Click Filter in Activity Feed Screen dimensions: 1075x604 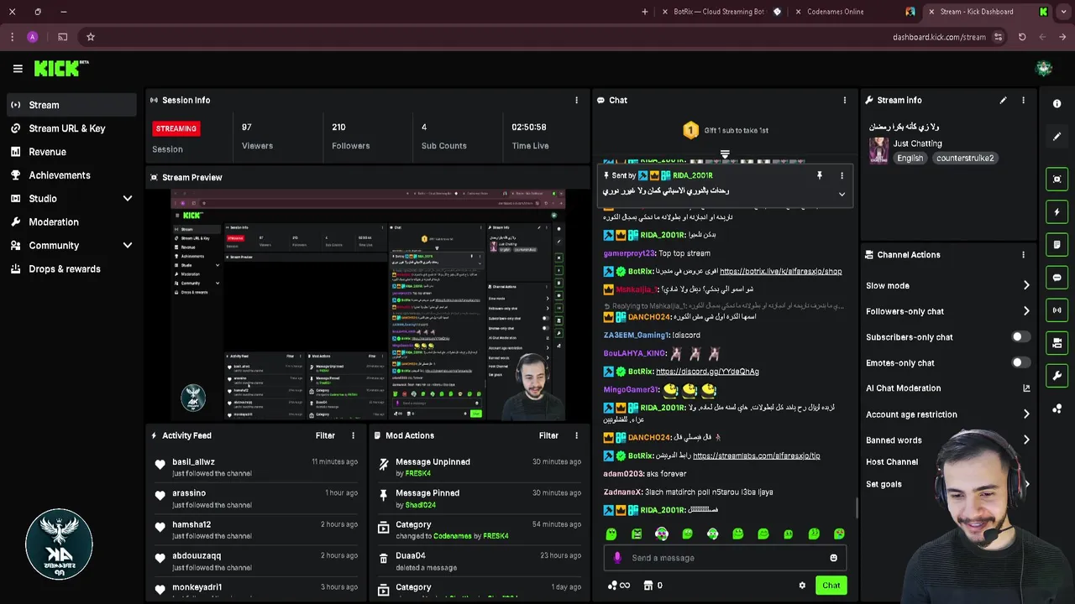325,435
